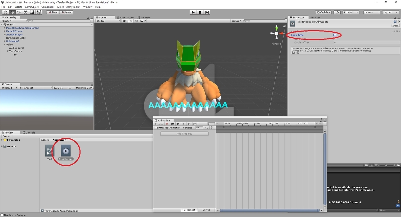Collapse the TextCanva object in Hierarchy
This screenshot has height=217, width=401.
click(x=8, y=51)
